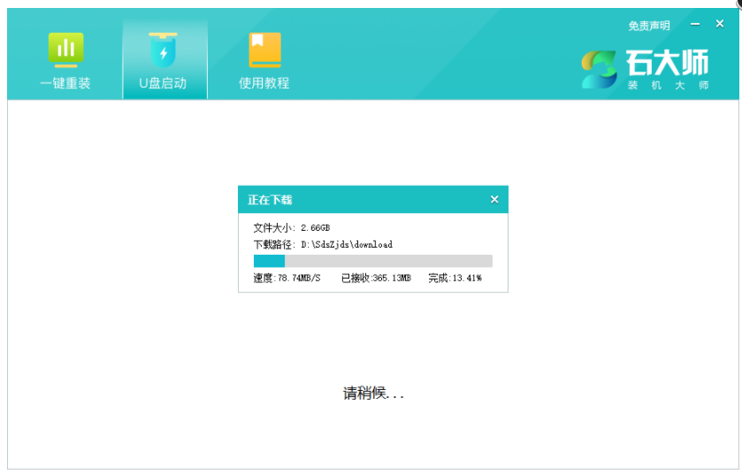Click the USB shield lightning icon
This screenshot has height=474, width=742.
click(163, 50)
